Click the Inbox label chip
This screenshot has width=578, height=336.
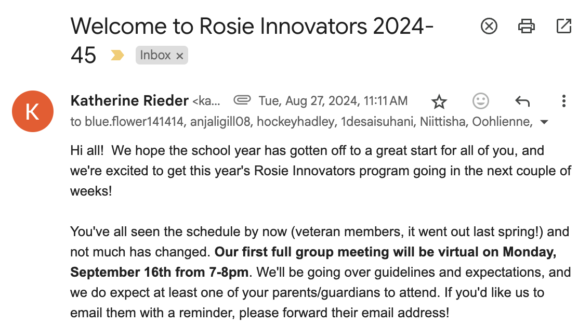click(155, 55)
